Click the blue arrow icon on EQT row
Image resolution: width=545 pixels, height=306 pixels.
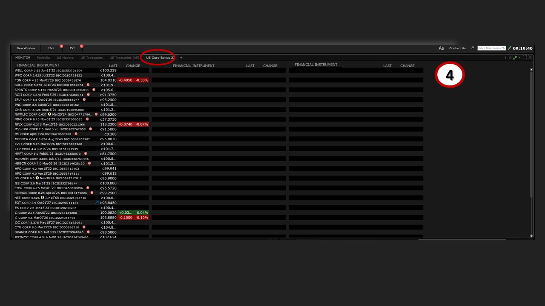tap(97, 203)
